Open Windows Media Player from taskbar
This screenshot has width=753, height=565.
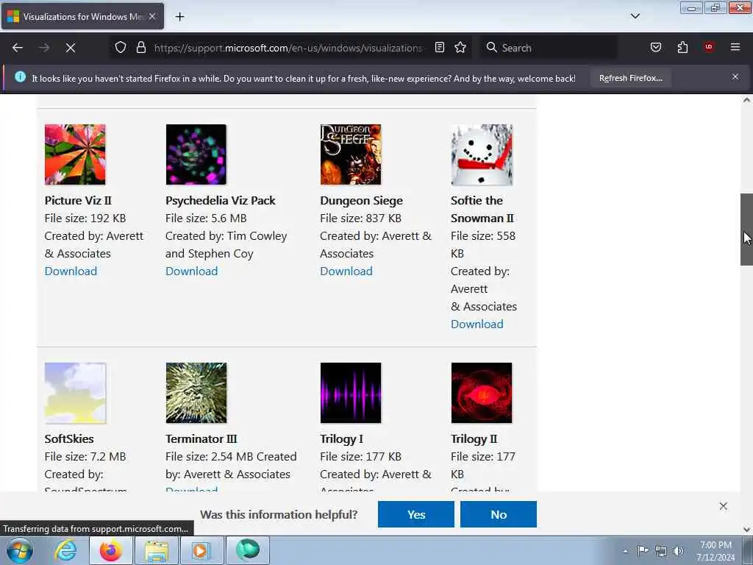[201, 550]
